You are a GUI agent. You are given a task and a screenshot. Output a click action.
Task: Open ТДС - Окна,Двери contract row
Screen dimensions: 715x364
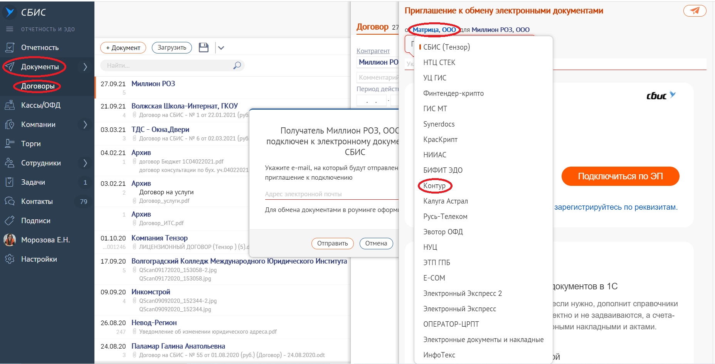click(222, 134)
